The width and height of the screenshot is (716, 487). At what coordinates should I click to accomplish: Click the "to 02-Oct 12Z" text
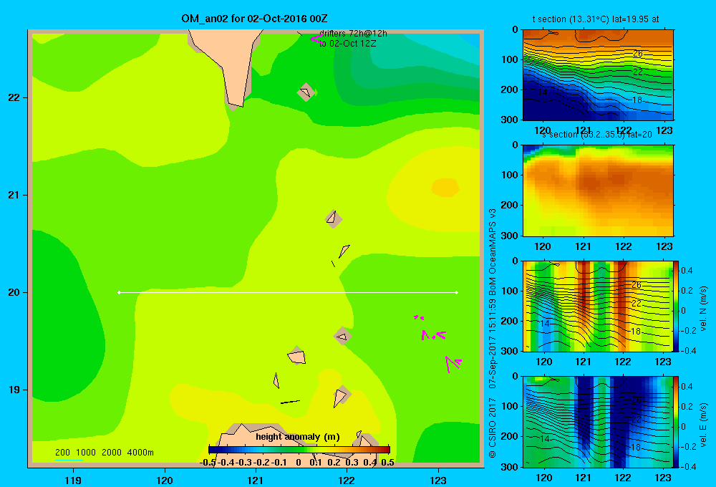pos(347,44)
